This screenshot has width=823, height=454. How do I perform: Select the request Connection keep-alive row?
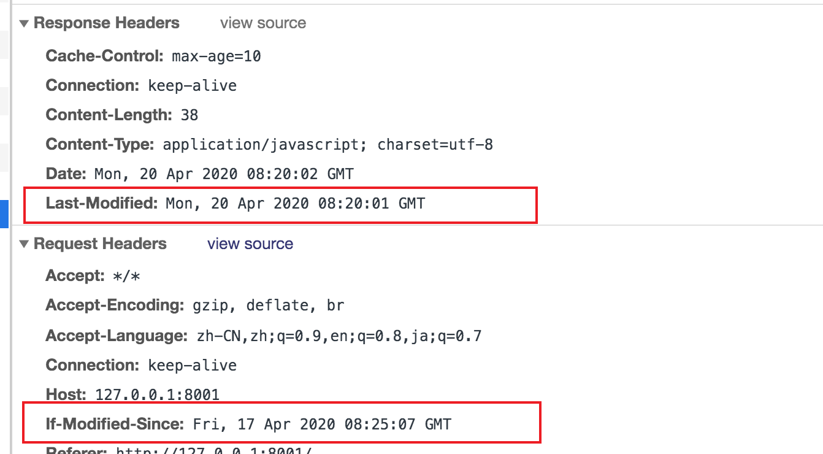tap(141, 366)
